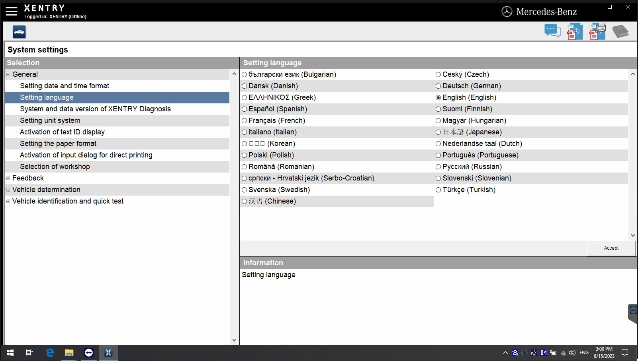Select the Chinese language radio button
The width and height of the screenshot is (638, 361).
click(x=245, y=201)
